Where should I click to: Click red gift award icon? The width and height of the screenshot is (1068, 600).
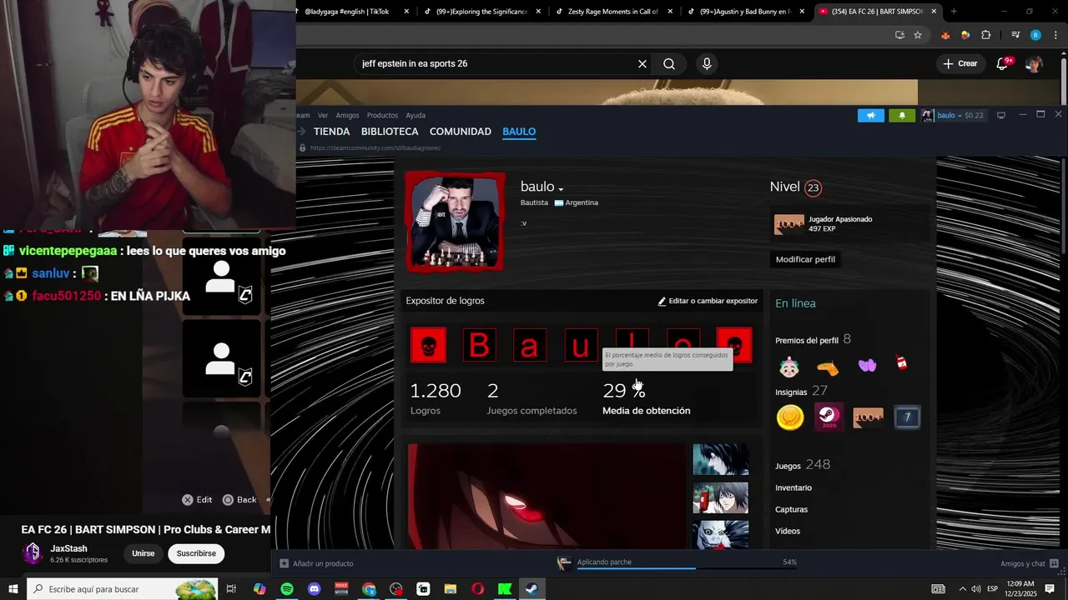902,363
